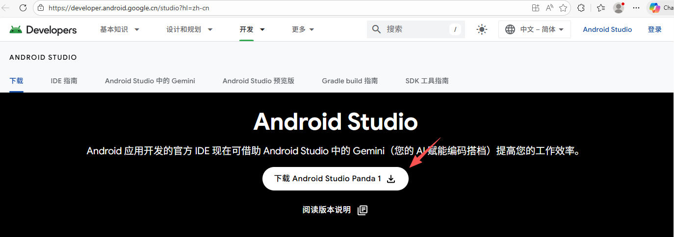
Task: Select the 下载 tab
Action: pos(16,81)
